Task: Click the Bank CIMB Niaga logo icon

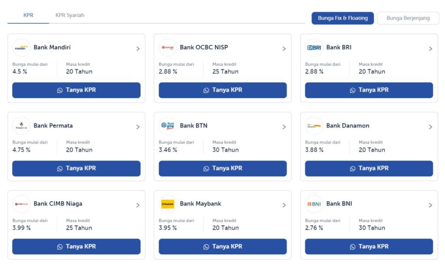Action: [20, 204]
